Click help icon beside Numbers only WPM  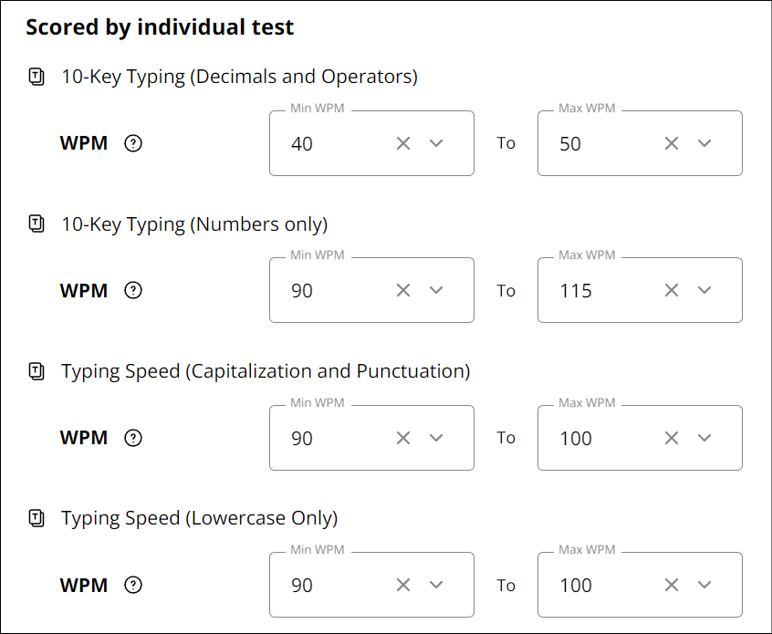tap(133, 291)
